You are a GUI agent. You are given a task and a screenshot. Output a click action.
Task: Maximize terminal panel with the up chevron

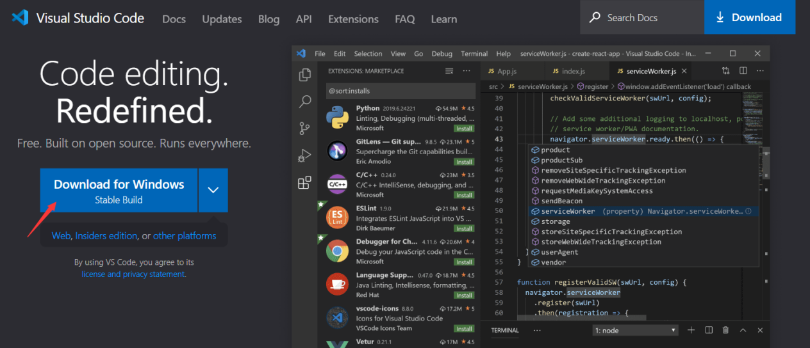click(743, 330)
